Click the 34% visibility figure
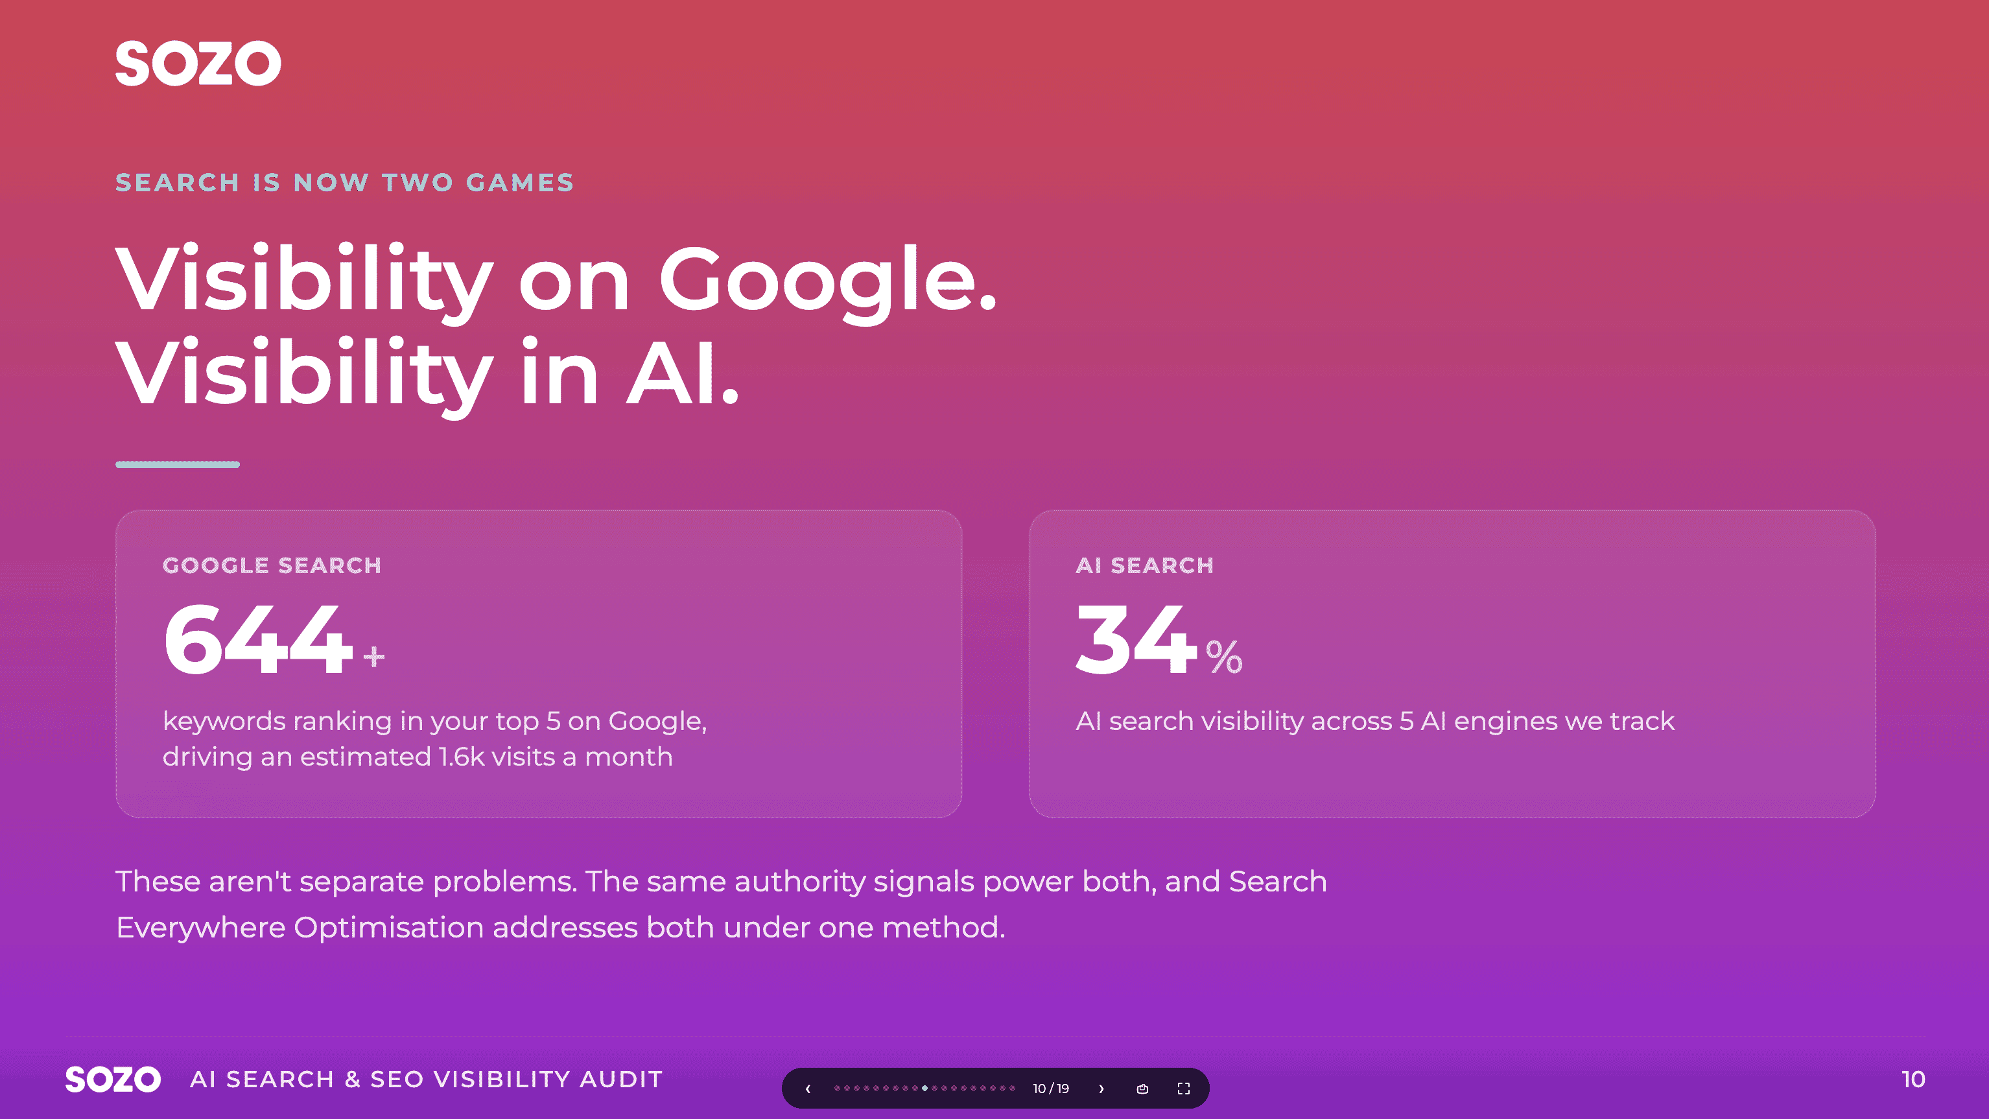Viewport: 1989px width, 1119px height. (x=1159, y=639)
